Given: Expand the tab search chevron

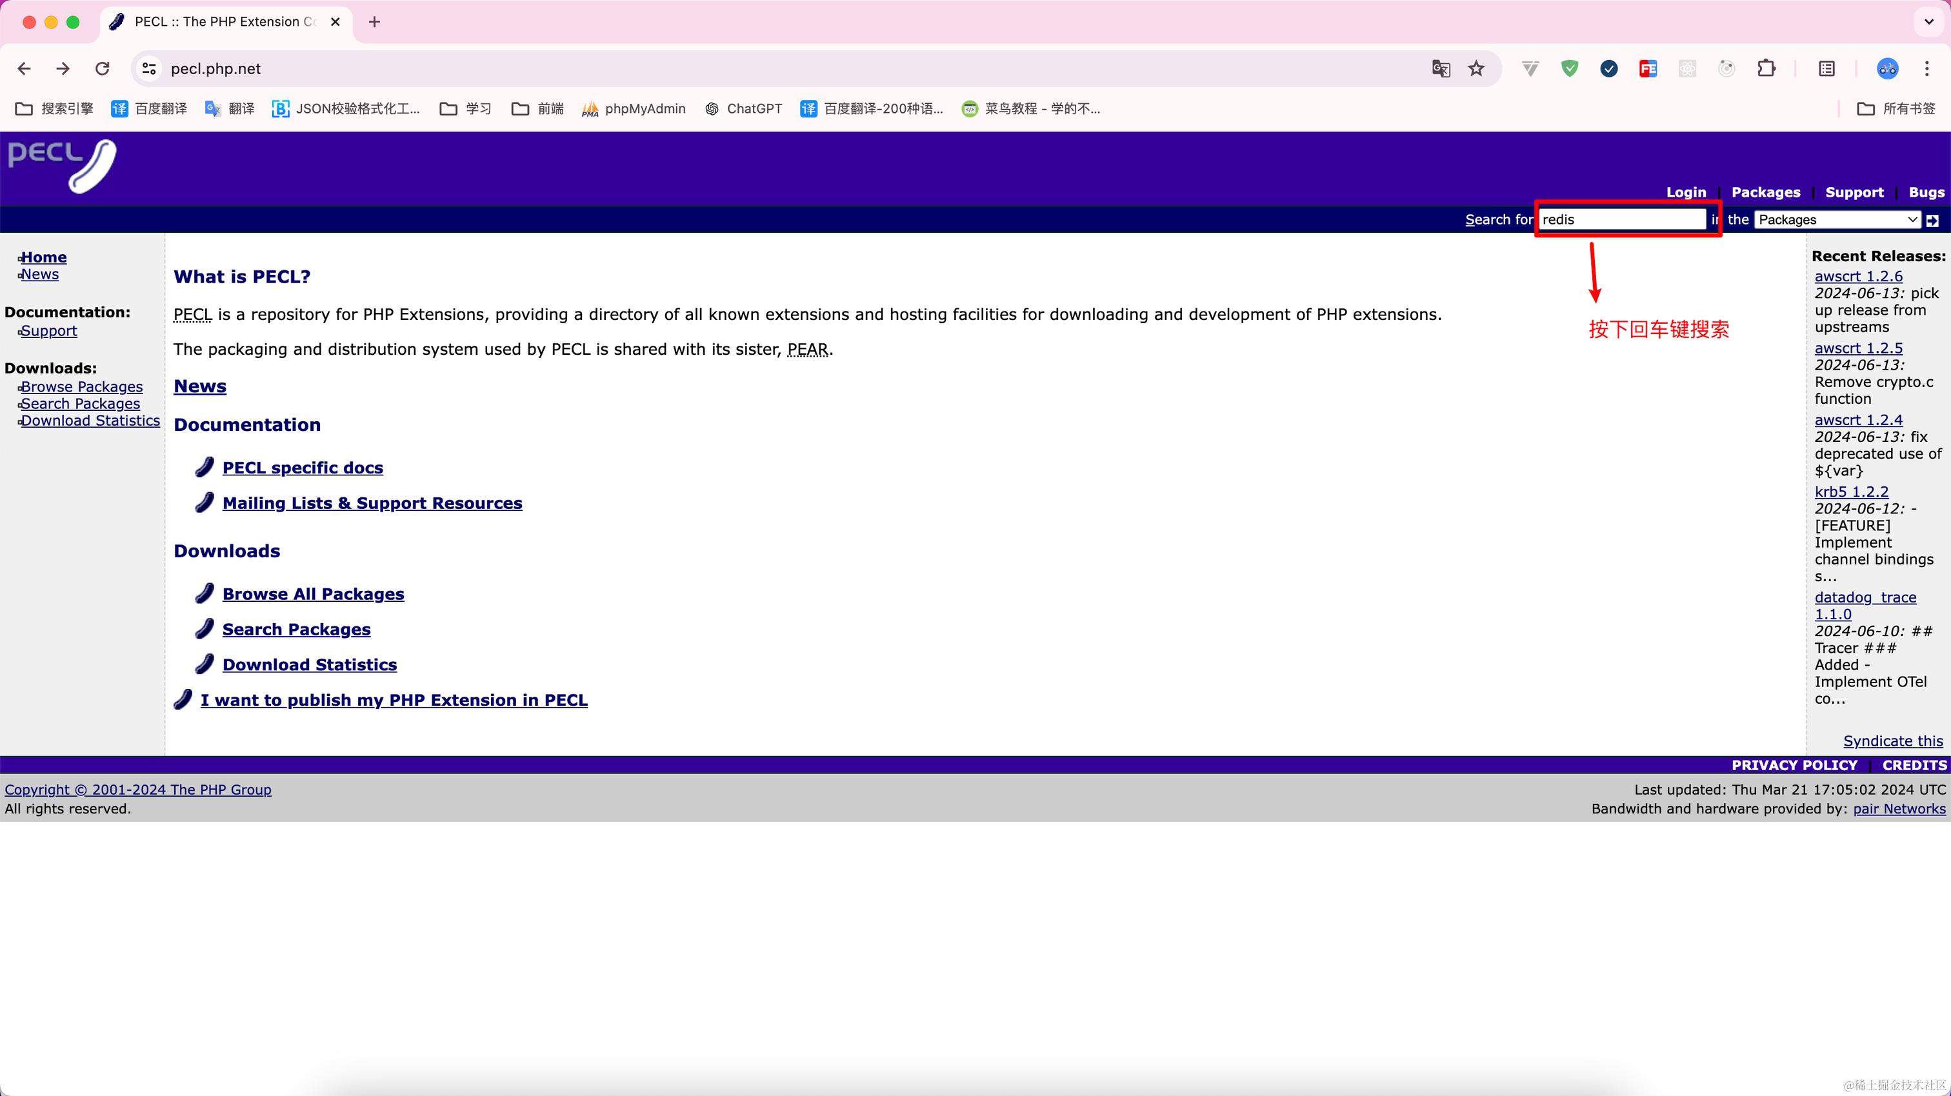Looking at the screenshot, I should 1928,22.
